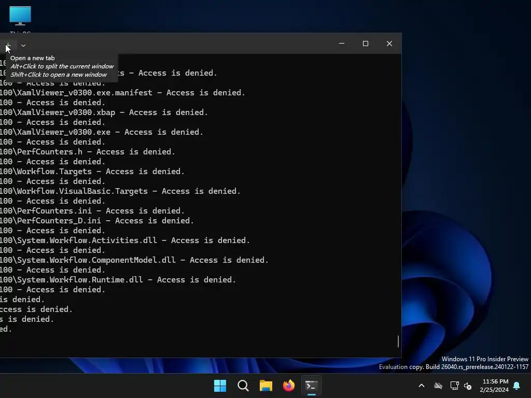Click the XamlViewer_v0300.xbap output line
Screen dimensions: 531x398
coord(104,112)
